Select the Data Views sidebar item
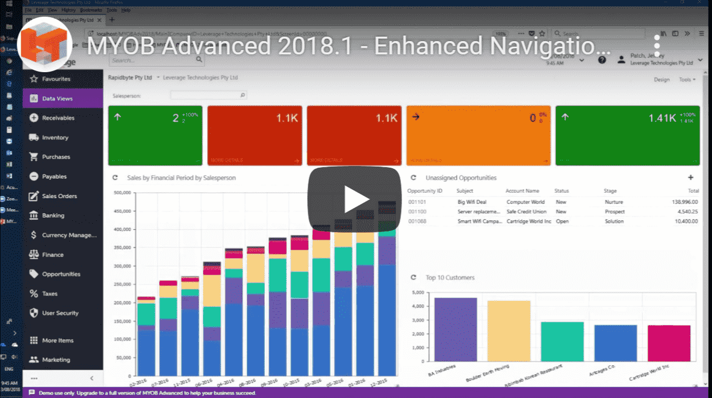712x398 pixels. click(63, 98)
